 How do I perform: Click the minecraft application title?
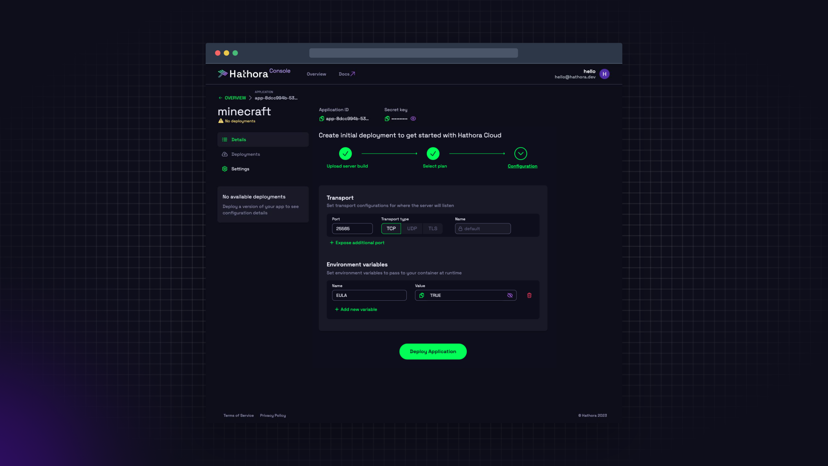[244, 111]
